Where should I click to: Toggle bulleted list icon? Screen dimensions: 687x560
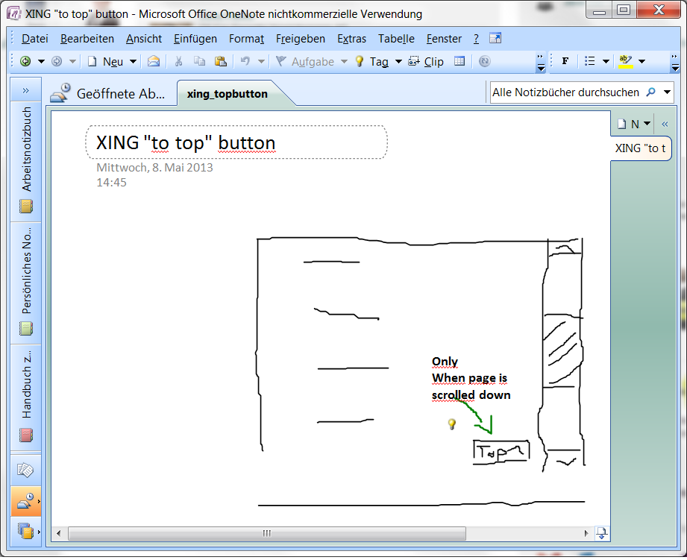pyautogui.click(x=590, y=61)
